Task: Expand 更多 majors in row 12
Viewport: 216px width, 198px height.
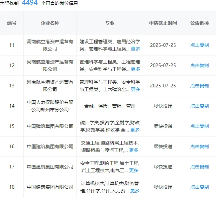Action: tap(135, 69)
